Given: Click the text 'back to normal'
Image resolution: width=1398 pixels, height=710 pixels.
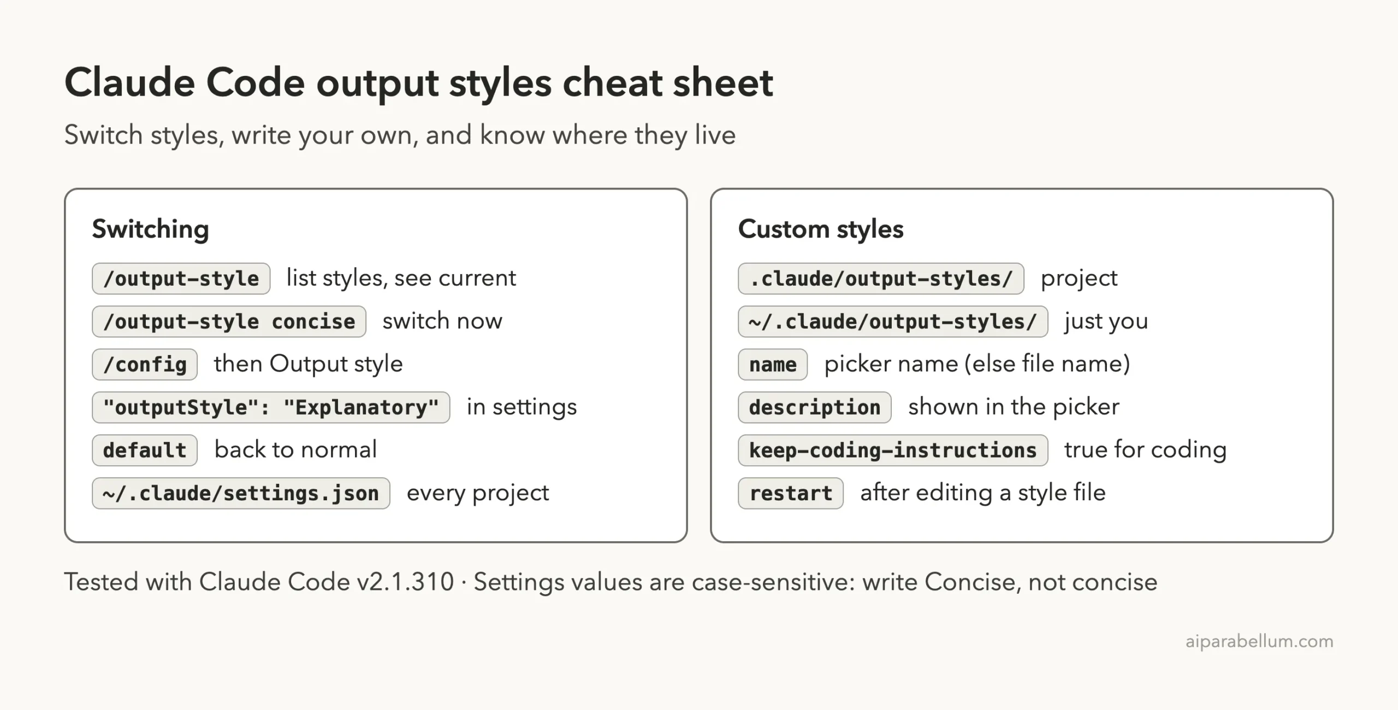Looking at the screenshot, I should (295, 450).
